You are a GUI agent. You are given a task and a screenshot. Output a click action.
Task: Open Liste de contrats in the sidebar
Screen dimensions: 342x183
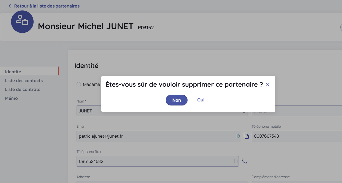(x=23, y=89)
